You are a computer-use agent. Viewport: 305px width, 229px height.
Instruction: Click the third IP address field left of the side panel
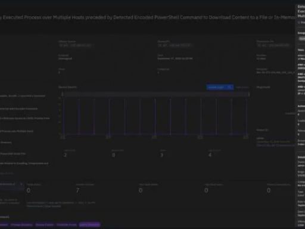pyautogui.click(x=273, y=45)
